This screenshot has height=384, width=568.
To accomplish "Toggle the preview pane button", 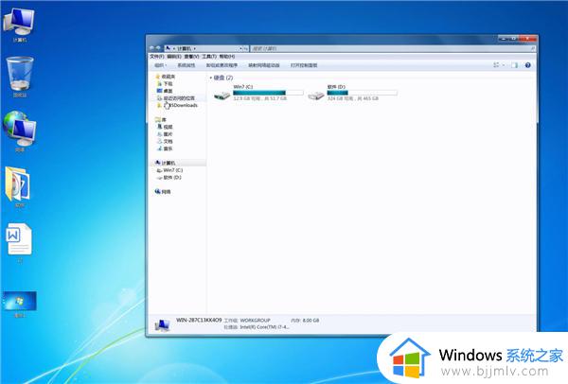I will (514, 65).
